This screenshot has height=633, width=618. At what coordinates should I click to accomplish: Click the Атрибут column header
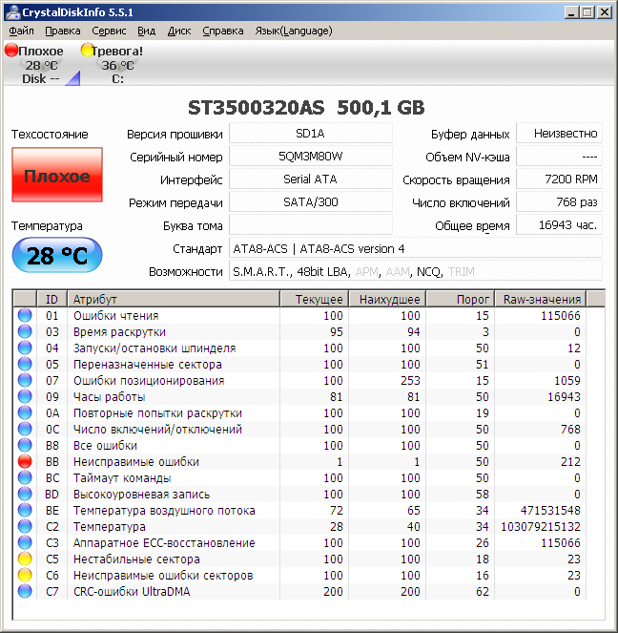coord(174,299)
